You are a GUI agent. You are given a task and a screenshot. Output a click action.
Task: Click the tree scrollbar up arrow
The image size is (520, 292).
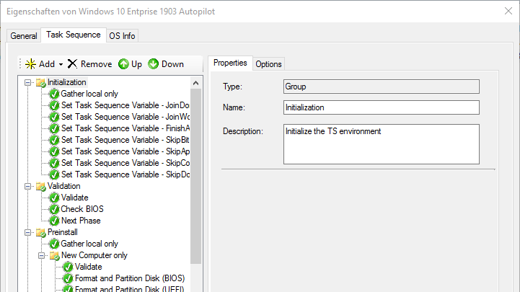(x=195, y=83)
